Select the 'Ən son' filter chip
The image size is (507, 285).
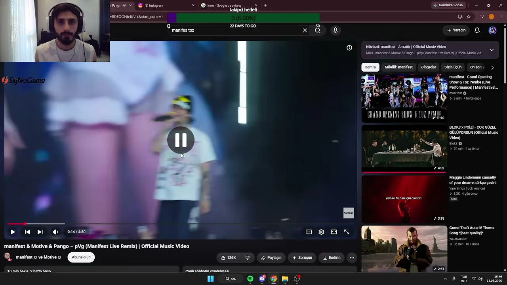pyautogui.click(x=477, y=67)
